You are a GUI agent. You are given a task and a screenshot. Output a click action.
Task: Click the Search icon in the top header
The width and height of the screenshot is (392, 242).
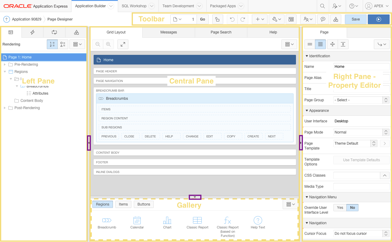(x=323, y=6)
